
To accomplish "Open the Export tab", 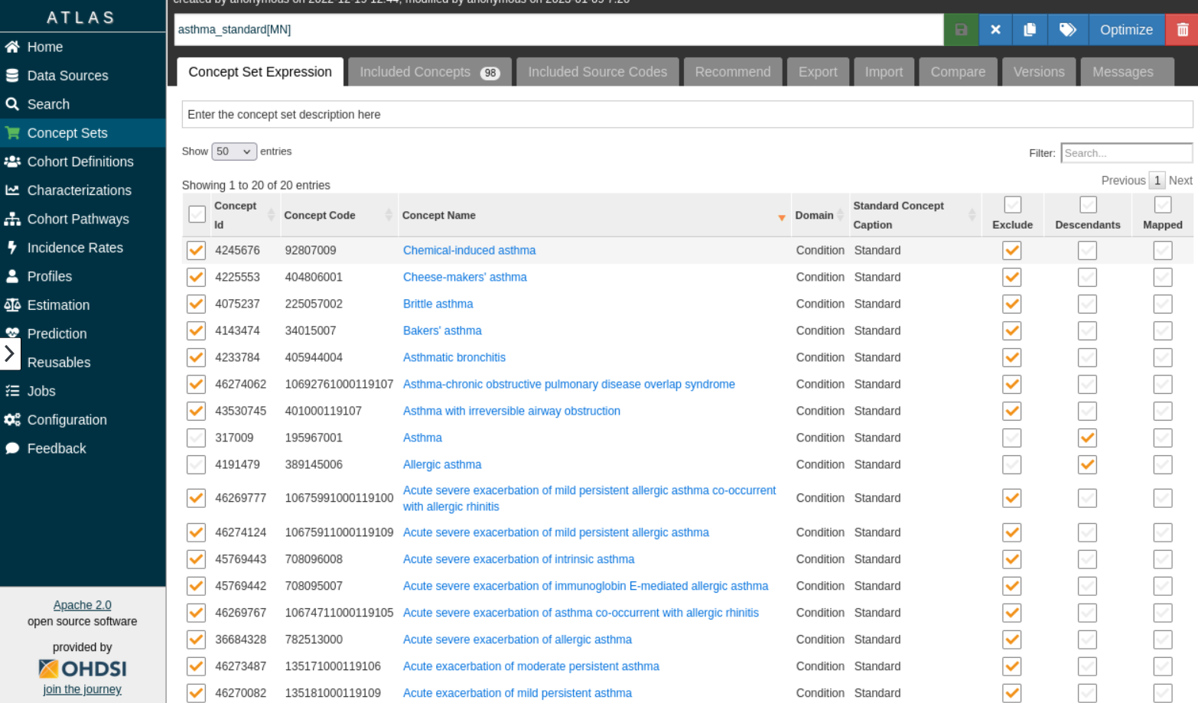I will 817,72.
